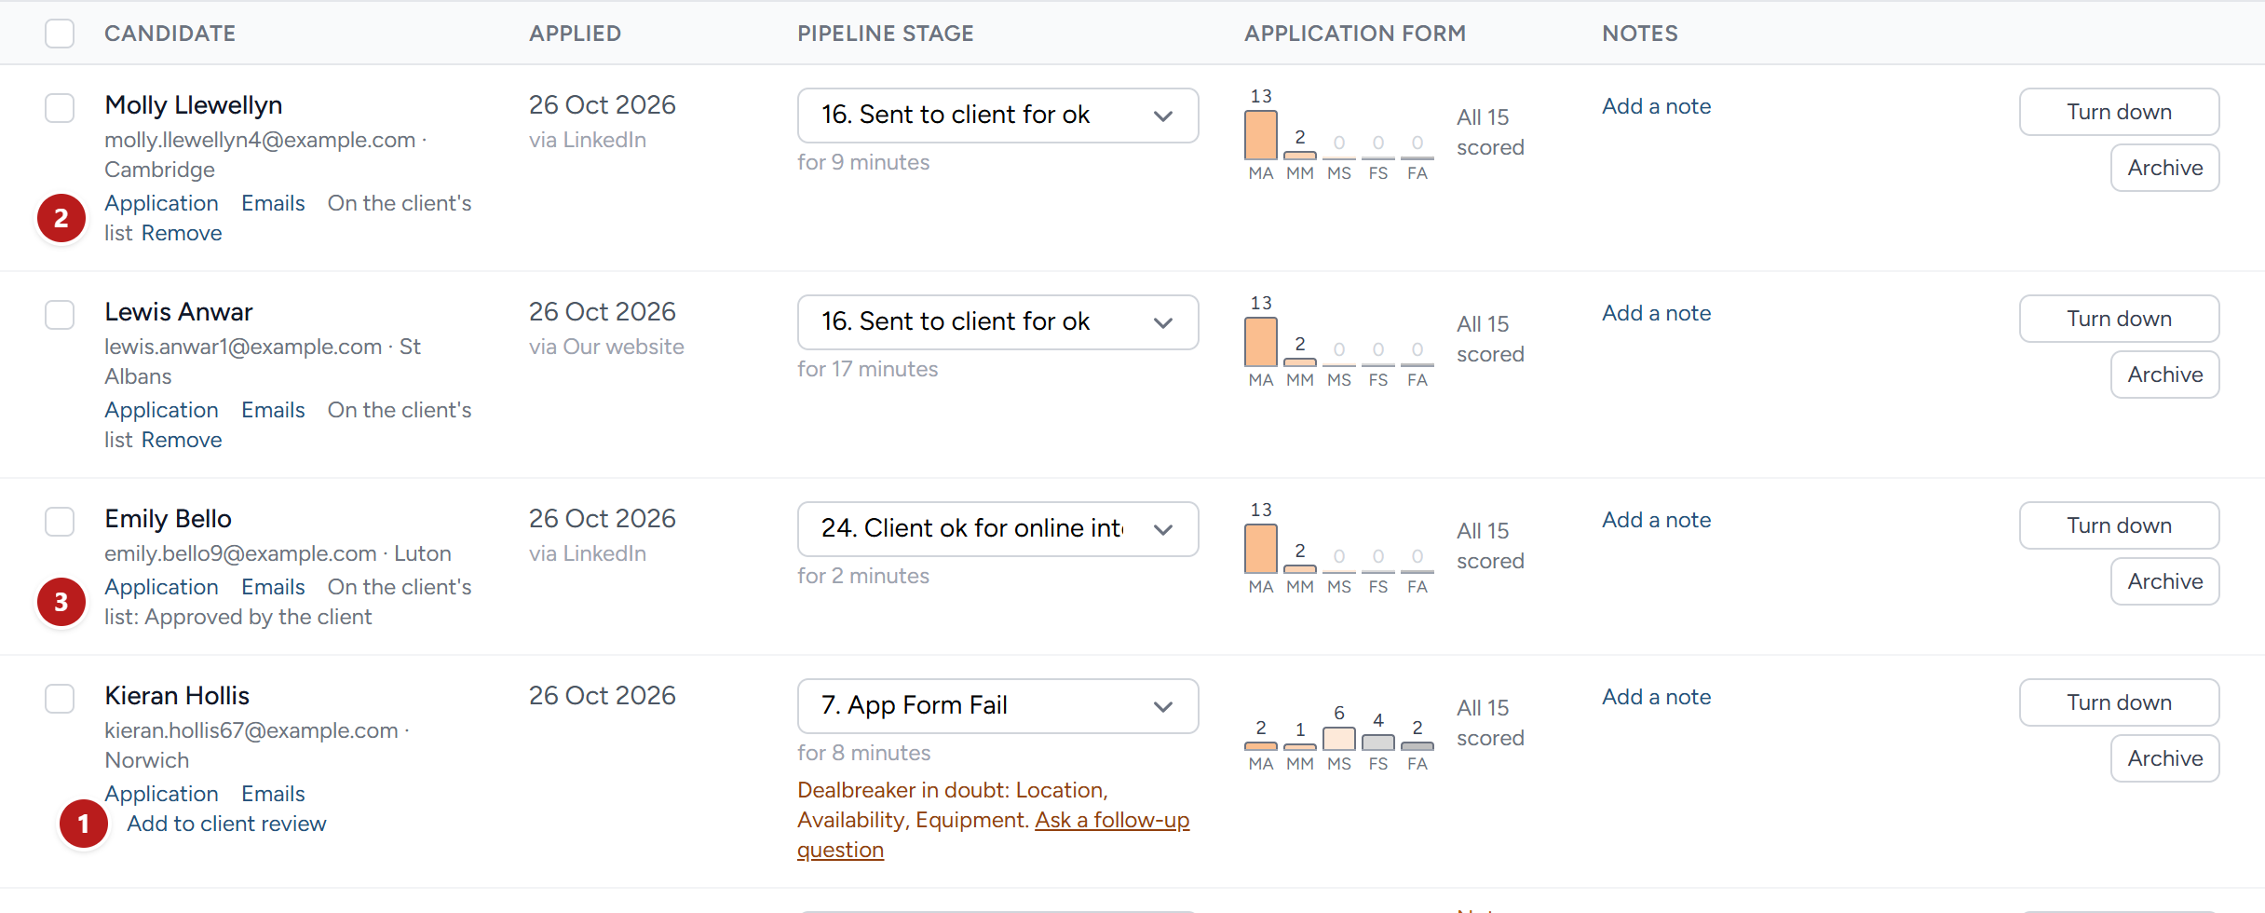Open Emily Bello's Application link
Viewport: 2265px width, 913px height.
[161, 587]
